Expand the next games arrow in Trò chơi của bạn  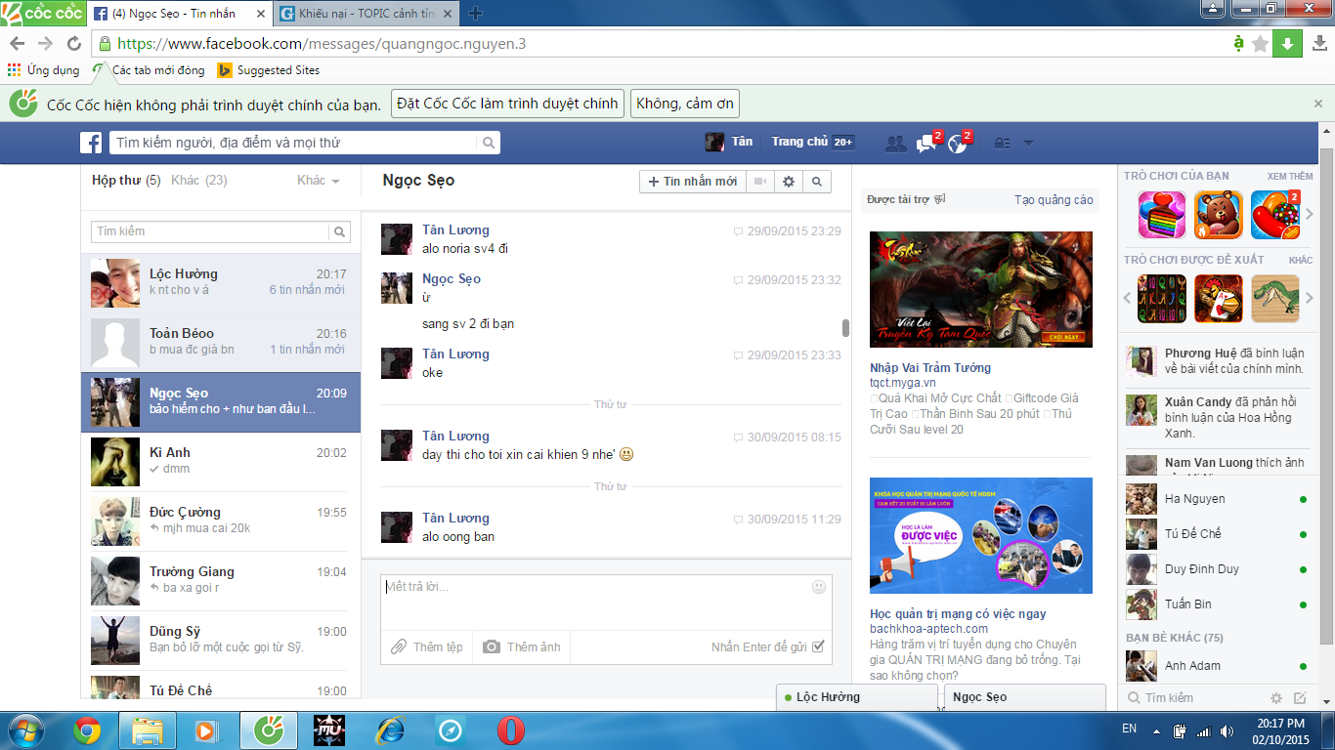(x=1310, y=214)
